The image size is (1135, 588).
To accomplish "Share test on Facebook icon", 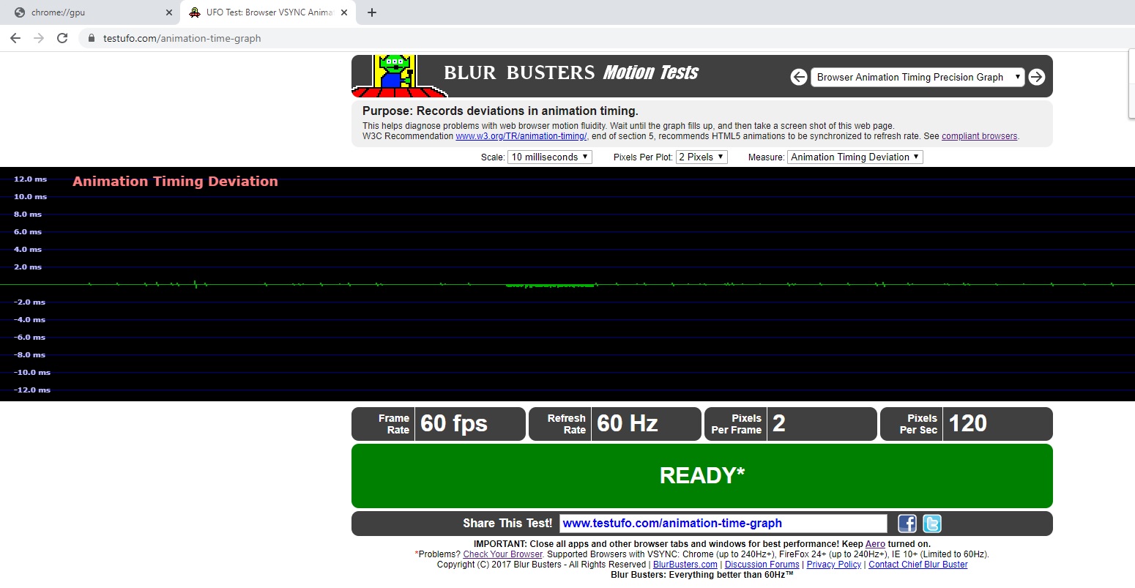I will [907, 524].
